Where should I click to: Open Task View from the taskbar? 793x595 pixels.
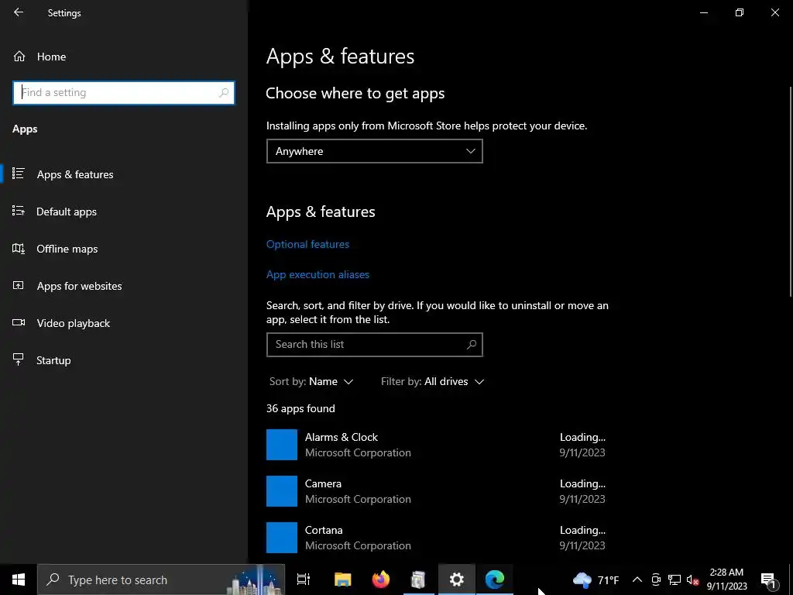pos(304,580)
